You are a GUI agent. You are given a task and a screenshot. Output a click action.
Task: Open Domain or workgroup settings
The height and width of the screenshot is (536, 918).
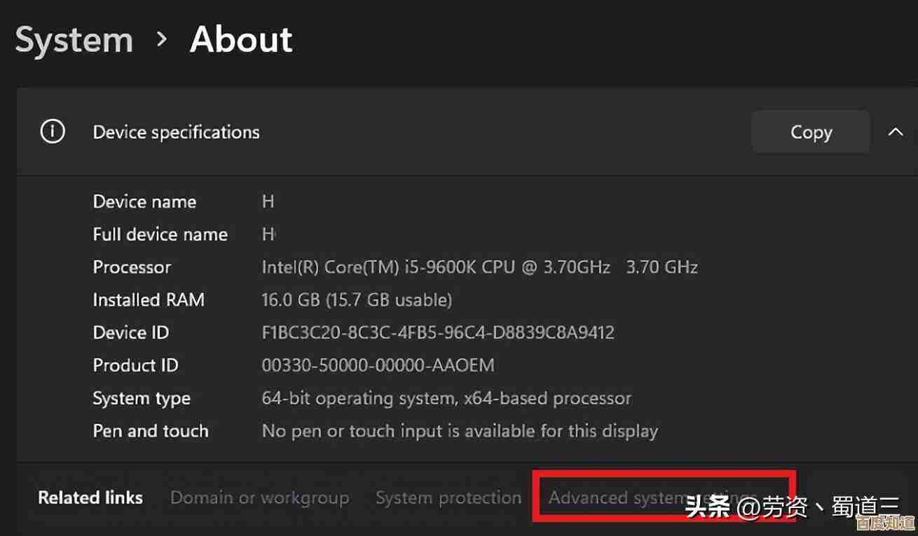pos(259,497)
